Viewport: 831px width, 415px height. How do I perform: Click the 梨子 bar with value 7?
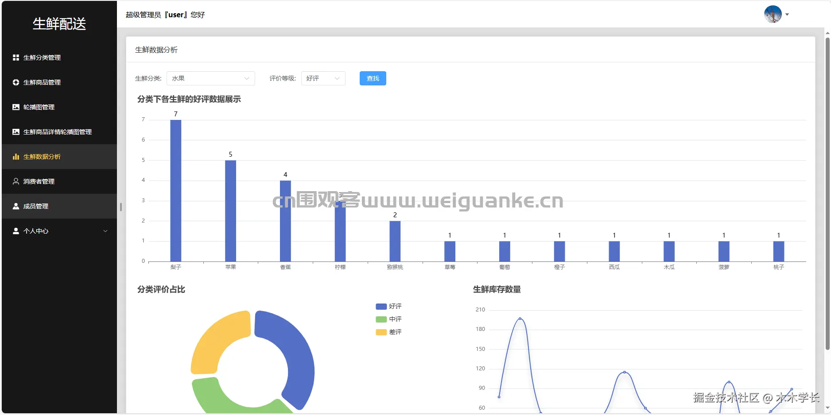(176, 191)
